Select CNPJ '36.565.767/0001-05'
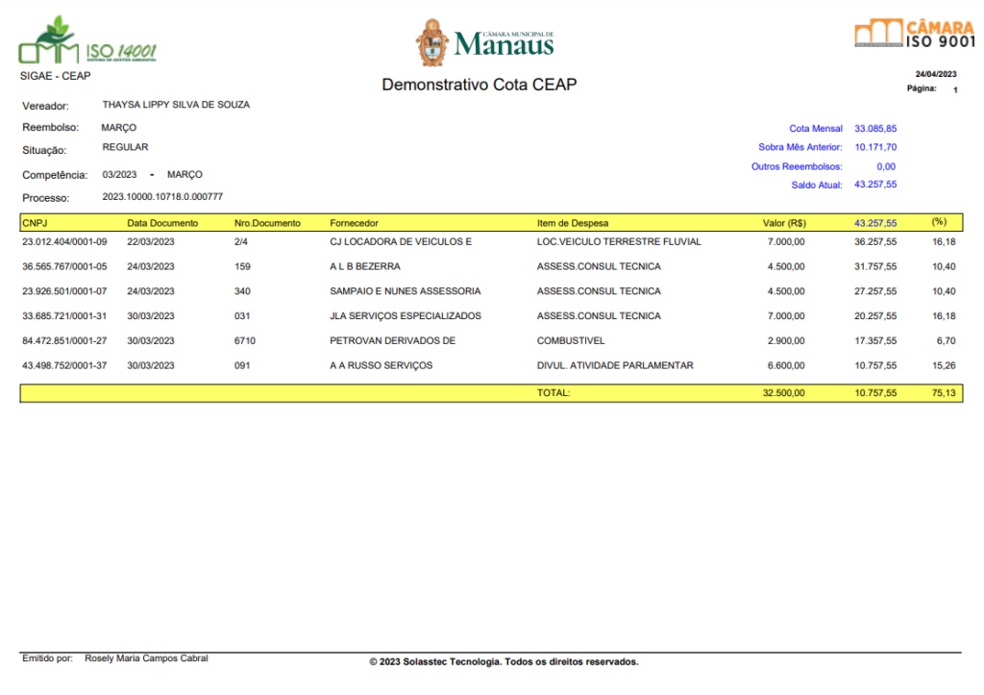The width and height of the screenshot is (984, 695). (64, 267)
